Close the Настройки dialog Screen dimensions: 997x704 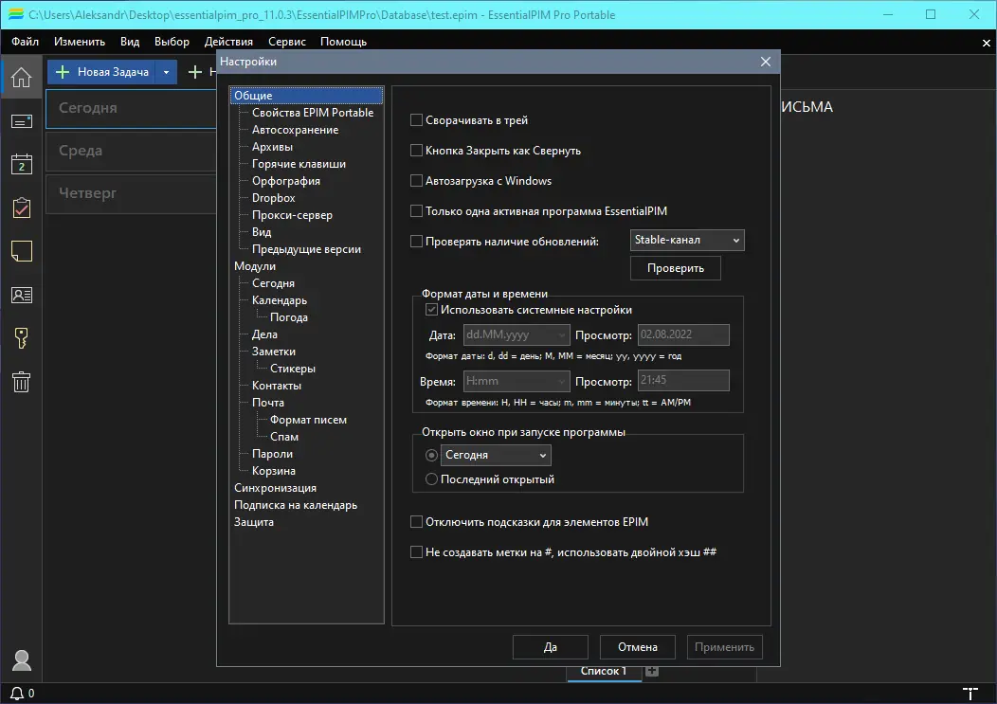766,62
